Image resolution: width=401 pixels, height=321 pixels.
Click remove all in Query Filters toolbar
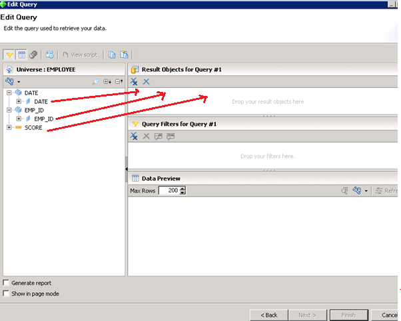(134, 136)
